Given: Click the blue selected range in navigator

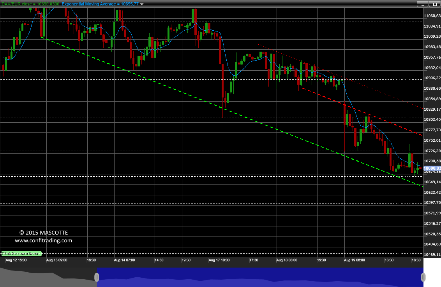Looking at the screenshot, I should (x=260, y=277).
